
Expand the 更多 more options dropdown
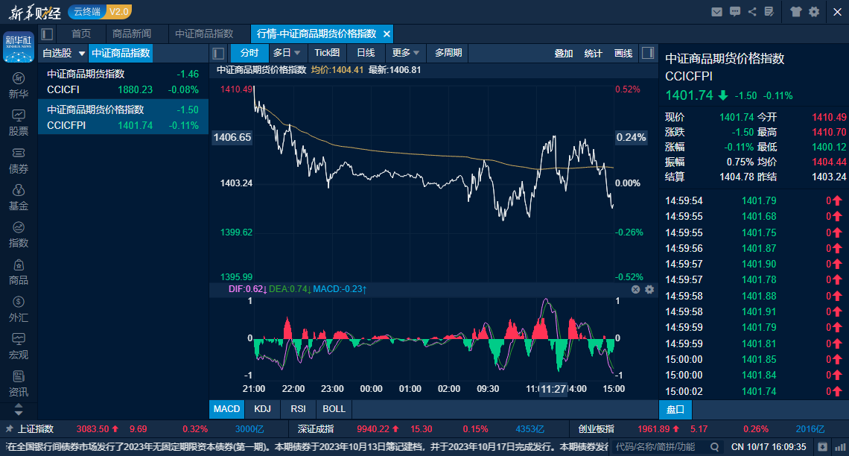tap(406, 53)
